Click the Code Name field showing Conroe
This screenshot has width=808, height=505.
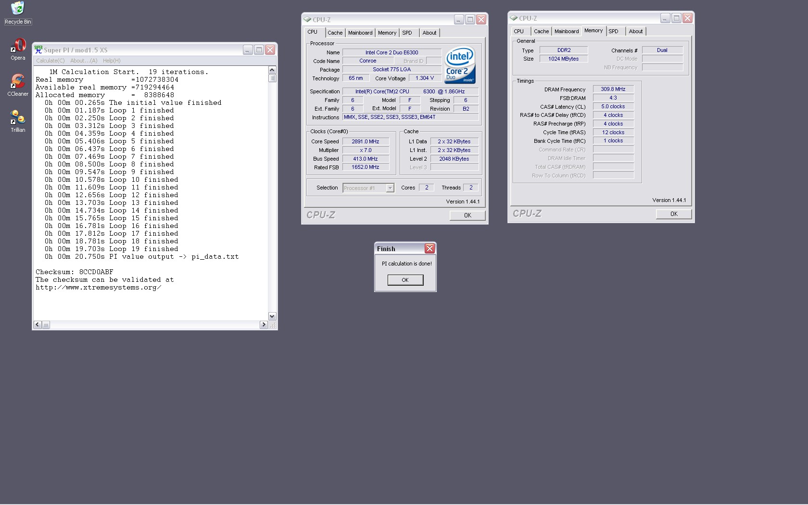[x=368, y=61]
